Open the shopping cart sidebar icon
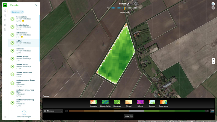 pos(5,30)
